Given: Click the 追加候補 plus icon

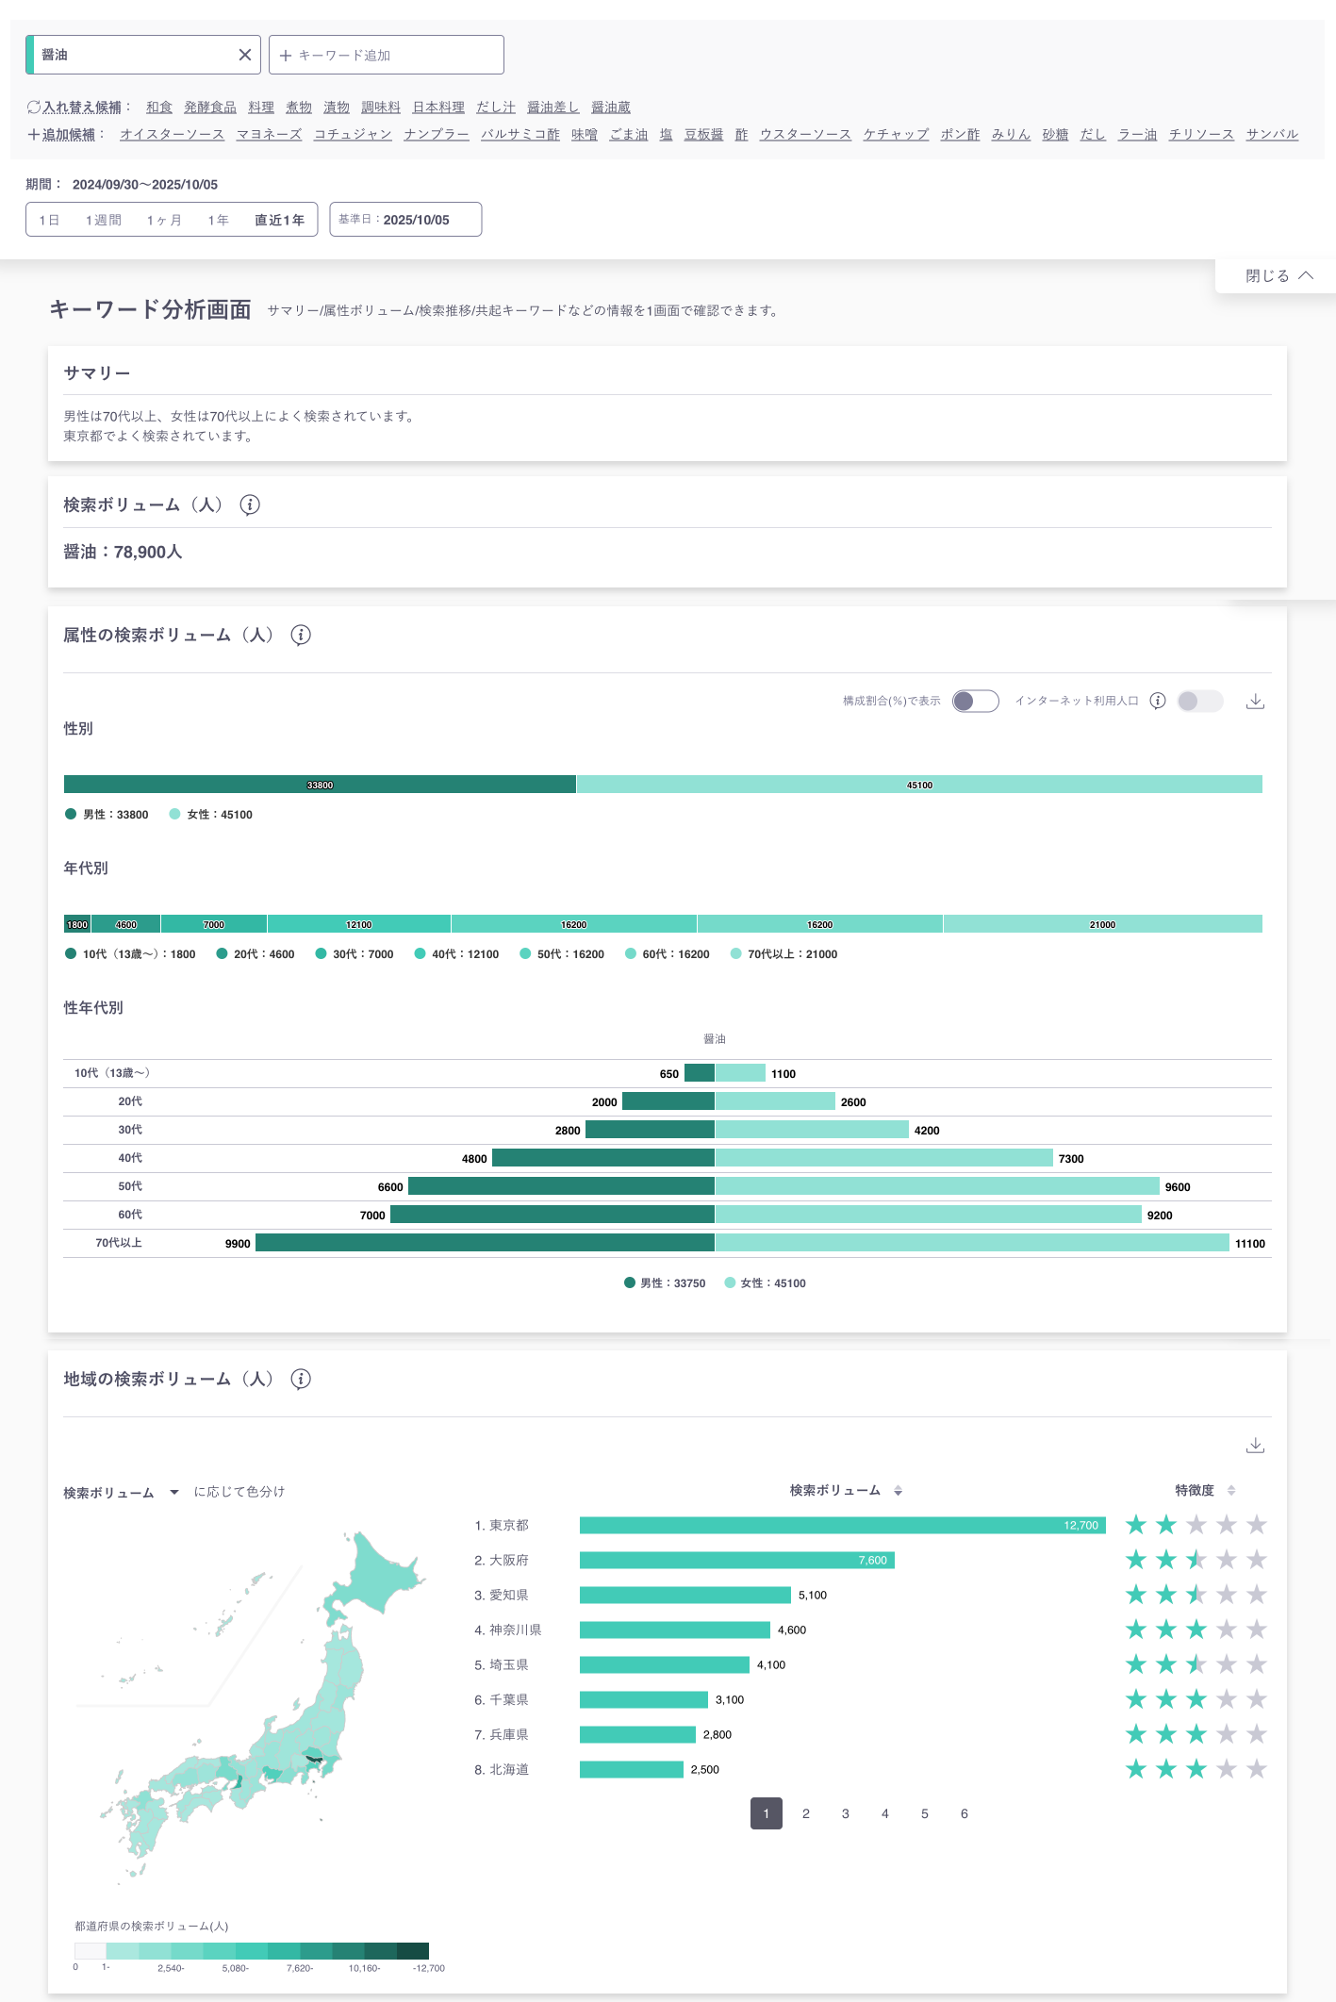Looking at the screenshot, I should click(34, 135).
